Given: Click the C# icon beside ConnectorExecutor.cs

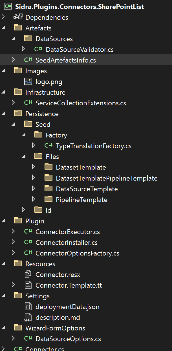Looking at the screenshot, I should point(28,232).
